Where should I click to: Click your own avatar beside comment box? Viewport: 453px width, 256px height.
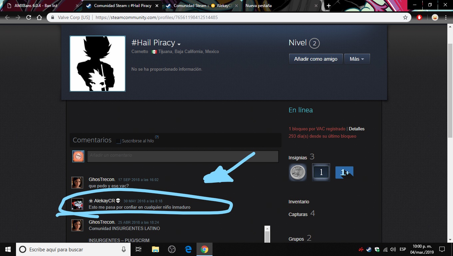click(x=78, y=156)
